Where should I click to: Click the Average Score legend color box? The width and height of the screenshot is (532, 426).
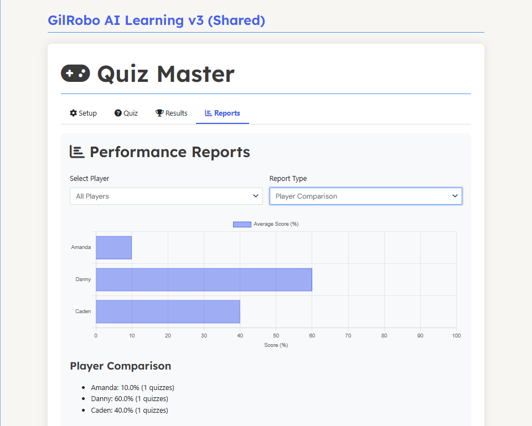[x=242, y=224]
